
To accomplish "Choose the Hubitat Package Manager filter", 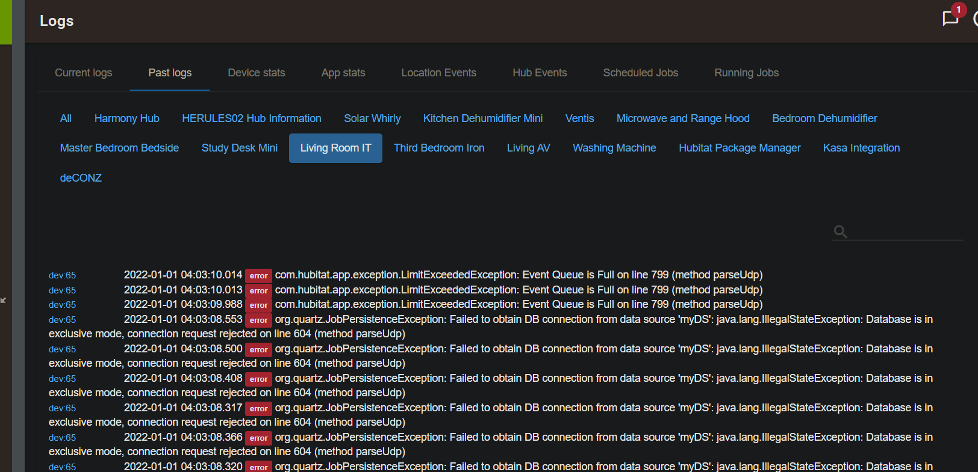I will [x=739, y=148].
